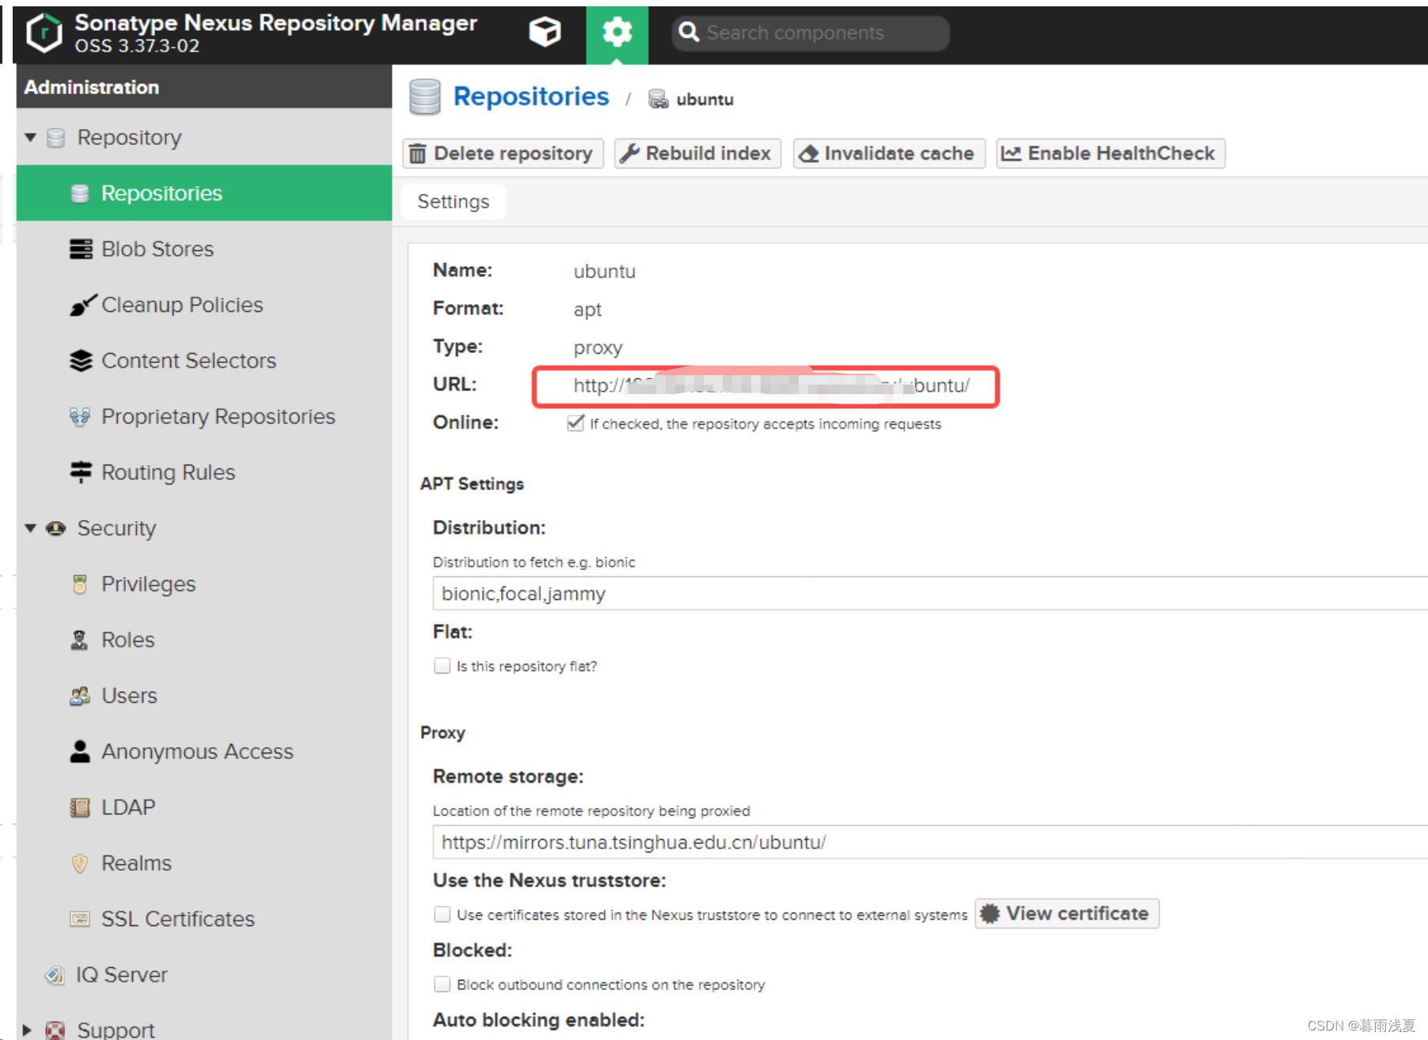Check Block outbound connections checkbox
The image size is (1428, 1040).
click(442, 984)
